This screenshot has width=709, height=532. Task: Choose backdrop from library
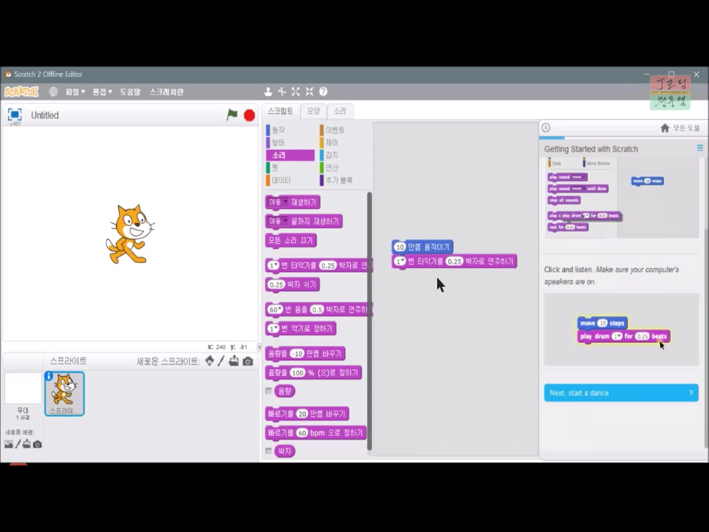pos(9,444)
